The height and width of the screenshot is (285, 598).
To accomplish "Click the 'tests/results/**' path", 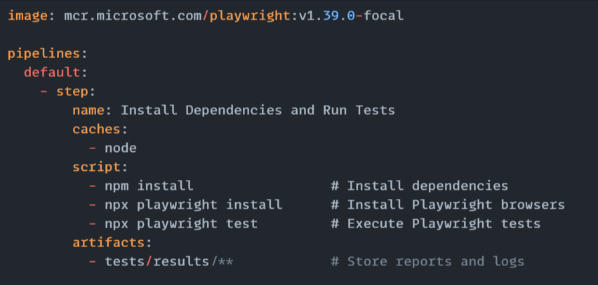I will (169, 261).
